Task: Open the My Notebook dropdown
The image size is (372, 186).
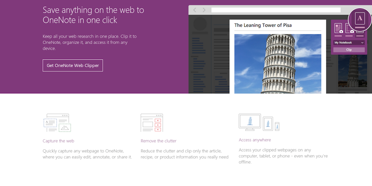Action: [349, 43]
